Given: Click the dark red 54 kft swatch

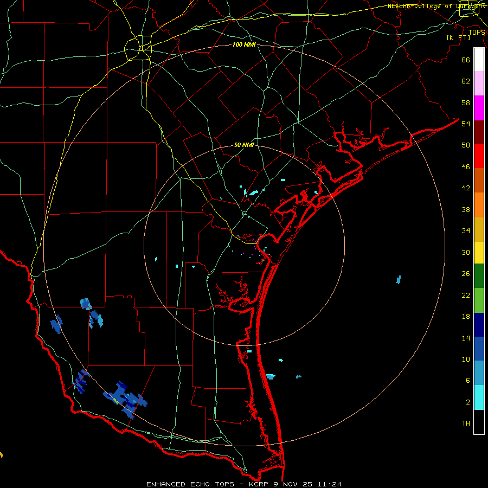Looking at the screenshot, I should [x=479, y=132].
